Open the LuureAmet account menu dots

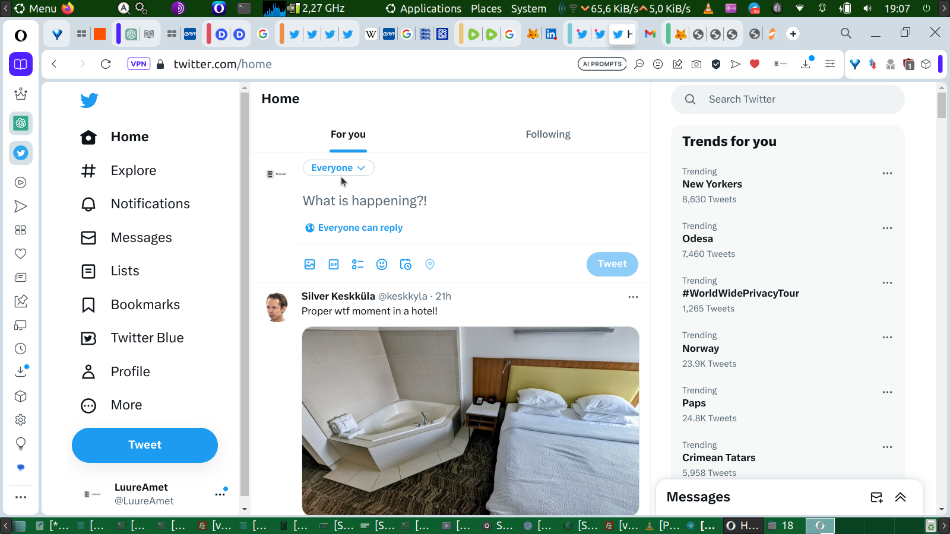pos(220,494)
